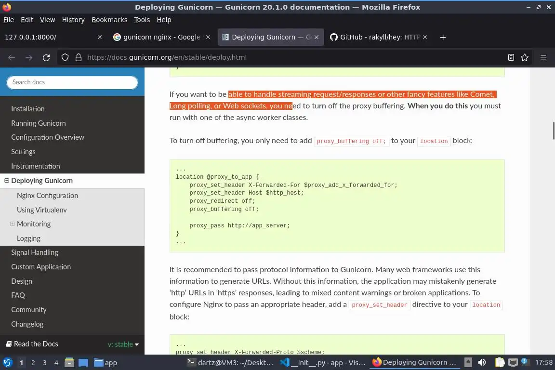Open the v: stable version dropdown
Viewport: 555px width, 370px height.
click(123, 344)
